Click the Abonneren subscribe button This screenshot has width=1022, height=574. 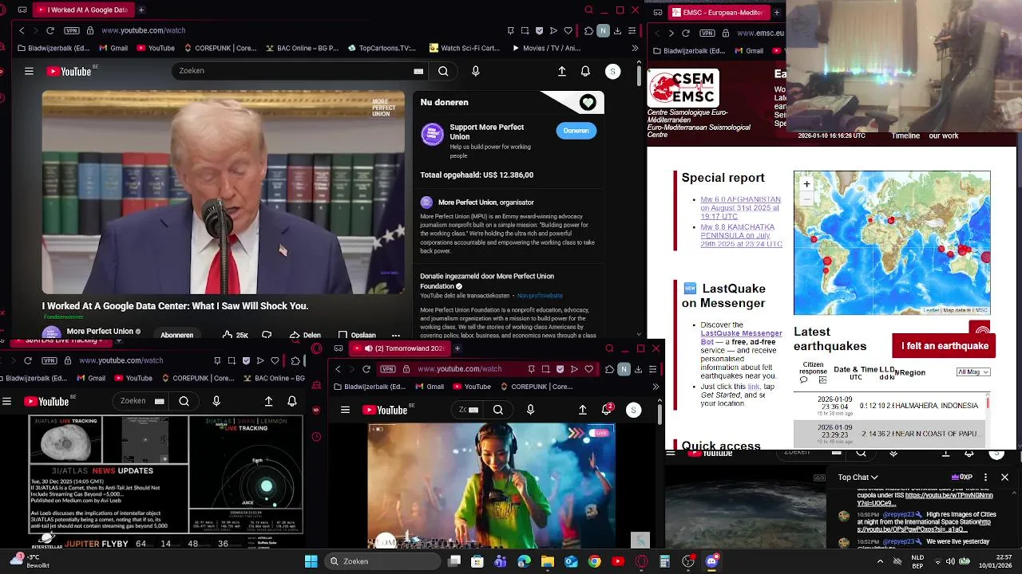[177, 335]
